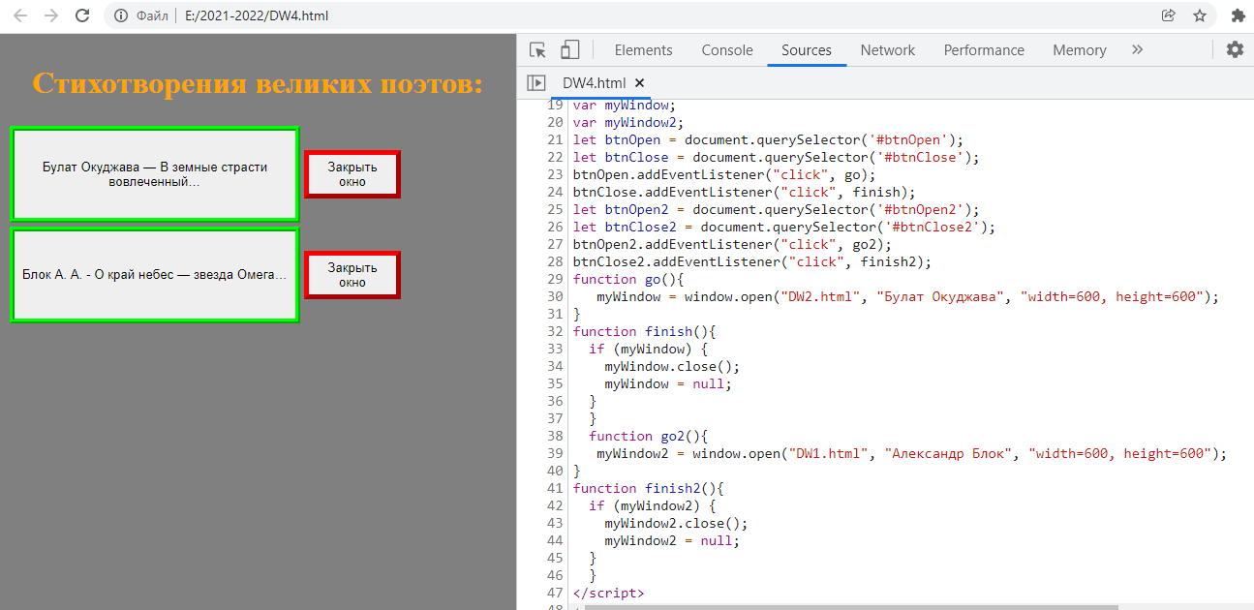Activate the inspect element picker tool

coord(538,50)
